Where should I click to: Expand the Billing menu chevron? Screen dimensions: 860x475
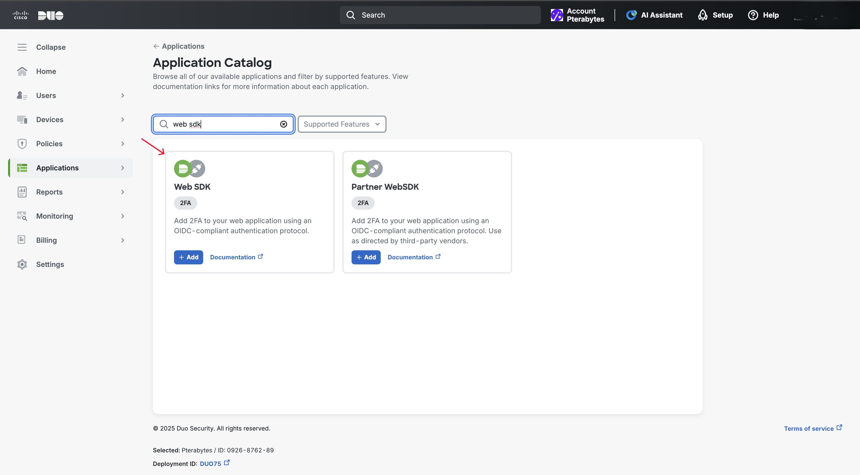(x=122, y=240)
